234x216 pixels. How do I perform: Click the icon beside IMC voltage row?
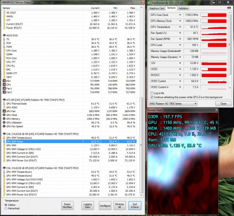(4, 70)
